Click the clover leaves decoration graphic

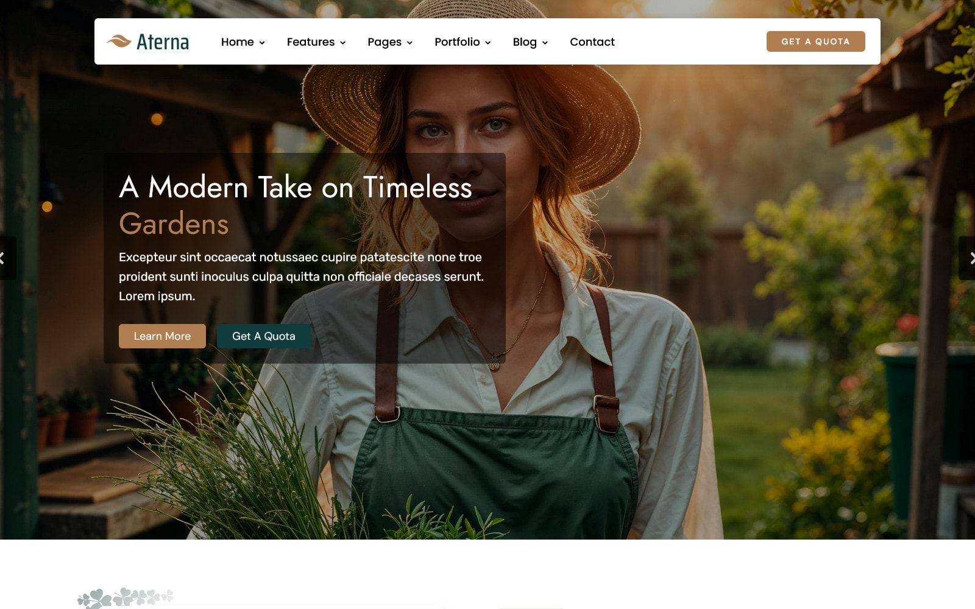click(126, 597)
